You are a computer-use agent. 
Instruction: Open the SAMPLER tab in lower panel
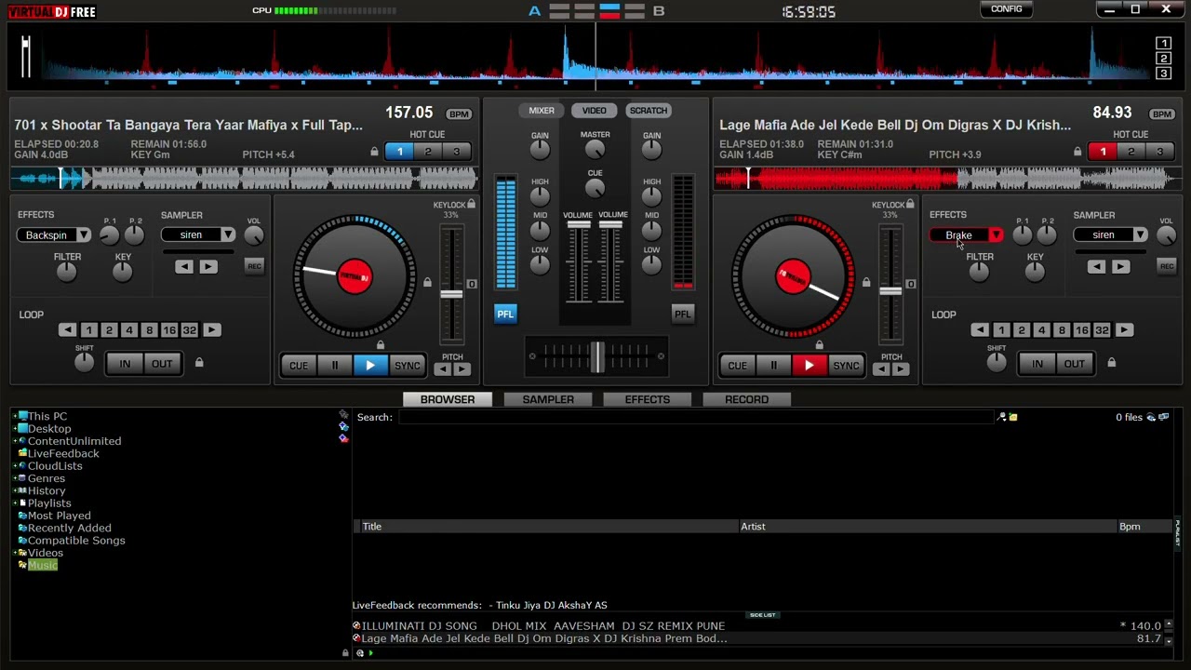(x=548, y=399)
